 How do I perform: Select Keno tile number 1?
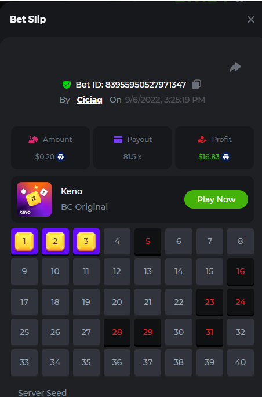[24, 242]
